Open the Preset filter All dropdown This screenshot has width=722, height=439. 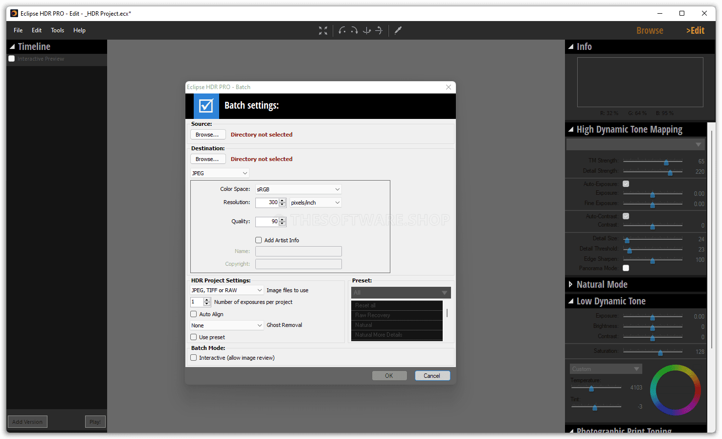tap(401, 293)
